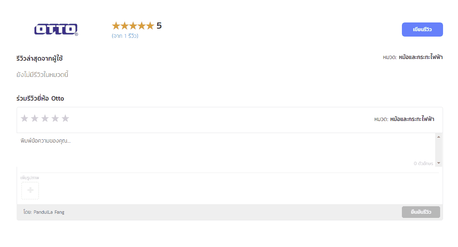This screenshot has width=458, height=247.
Task: Select the fifth rating star in review form
Action: click(x=65, y=119)
